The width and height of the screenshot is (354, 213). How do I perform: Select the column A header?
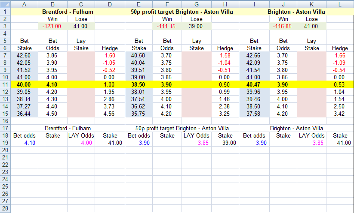pyautogui.click(x=24, y=4)
